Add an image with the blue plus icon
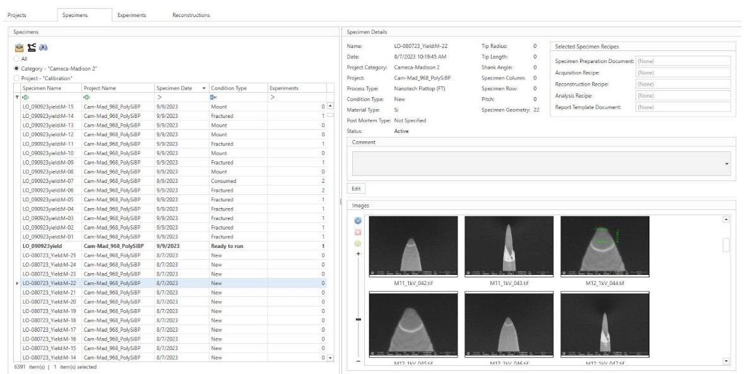Screen dimensions: 746x374 (357, 221)
